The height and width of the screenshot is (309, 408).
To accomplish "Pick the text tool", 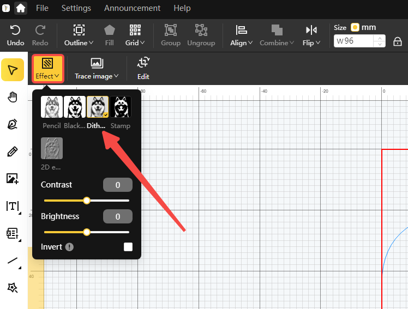I will (13, 206).
